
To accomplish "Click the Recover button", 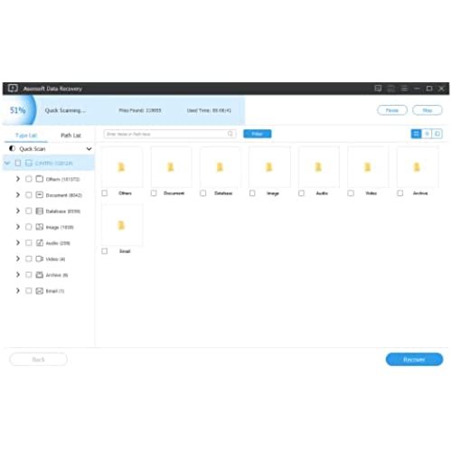I will (414, 359).
